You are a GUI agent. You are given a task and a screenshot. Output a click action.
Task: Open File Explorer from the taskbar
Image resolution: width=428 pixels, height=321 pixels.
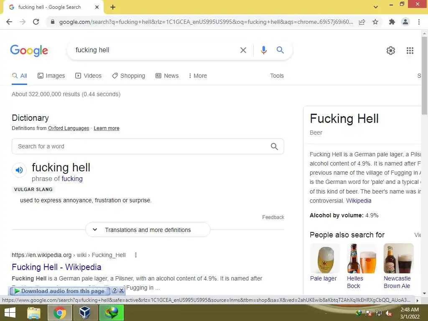34,313
